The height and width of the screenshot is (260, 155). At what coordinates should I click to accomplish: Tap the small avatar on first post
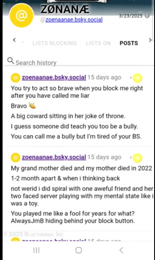(x=15, y=78)
